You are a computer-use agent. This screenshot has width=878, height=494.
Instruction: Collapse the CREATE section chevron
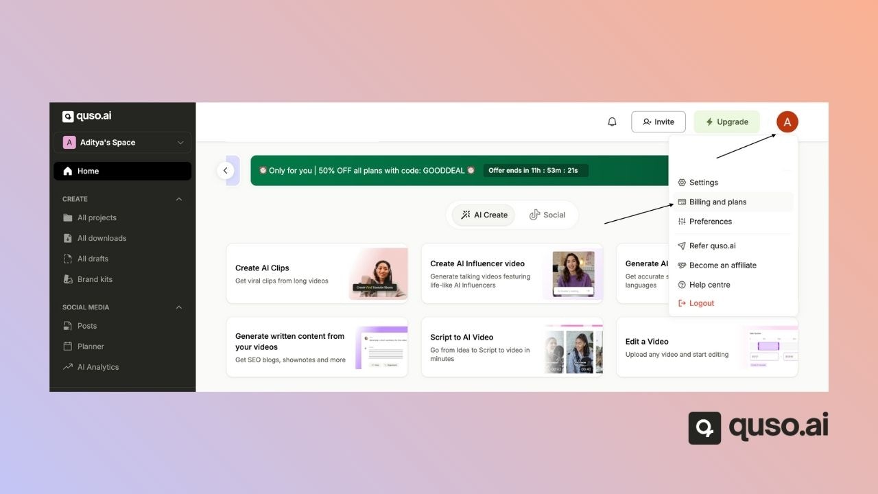click(179, 199)
